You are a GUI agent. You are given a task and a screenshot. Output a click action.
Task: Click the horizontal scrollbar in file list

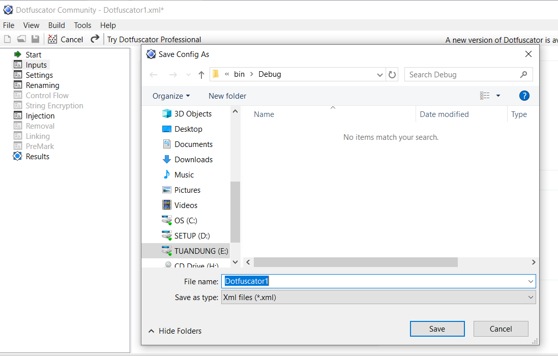pyautogui.click(x=356, y=262)
